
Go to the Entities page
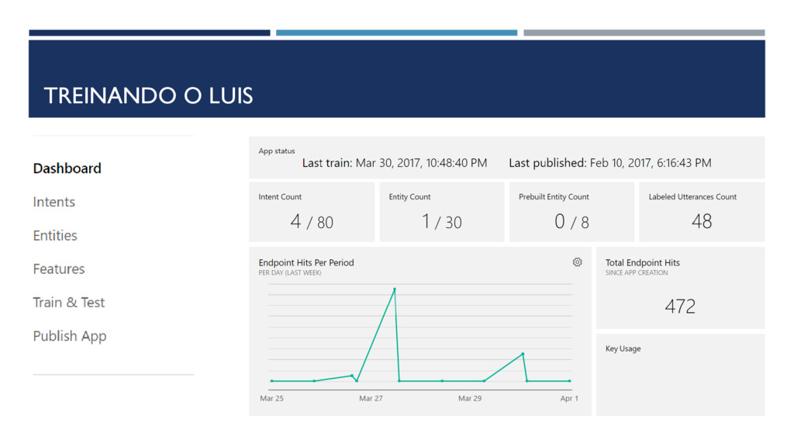coord(55,235)
